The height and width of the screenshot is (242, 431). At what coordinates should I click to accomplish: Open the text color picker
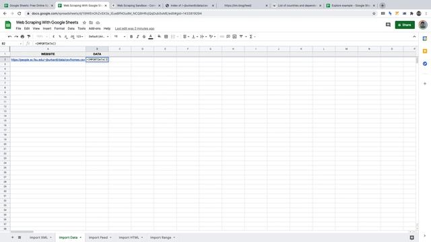(x=151, y=36)
